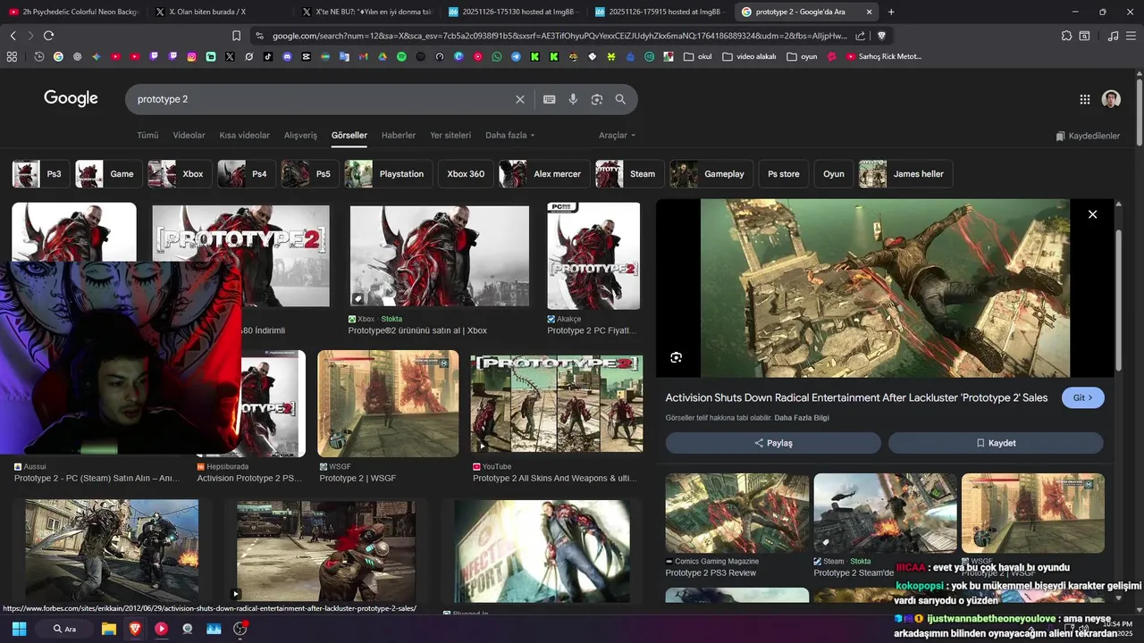Click the 'Paylaş' share button
The image size is (1144, 643).
773,443
